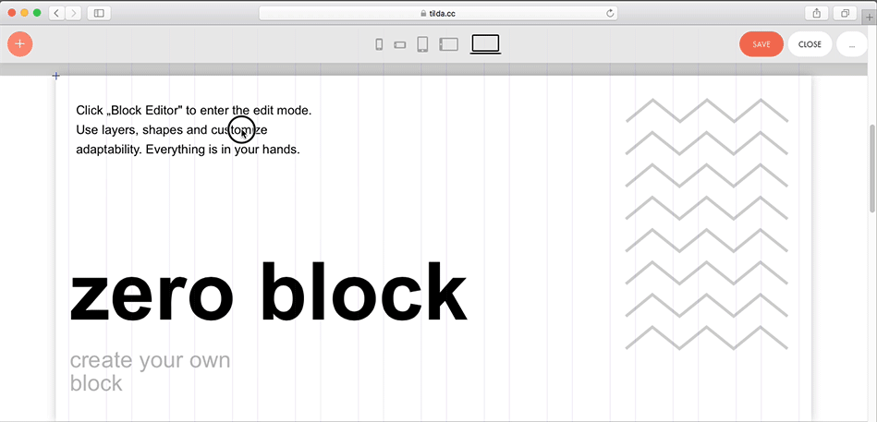Click the tilda.cc address bar
Screen dimensions: 877x422
[x=438, y=13]
